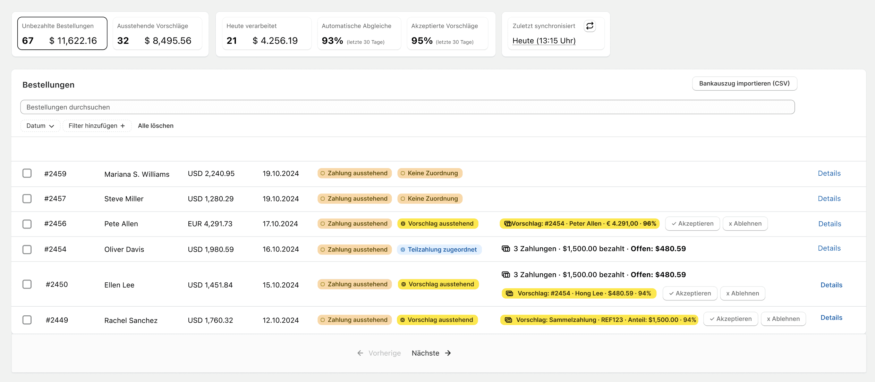Click amount EUR 4,291.73
The height and width of the screenshot is (382, 875).
(210, 224)
